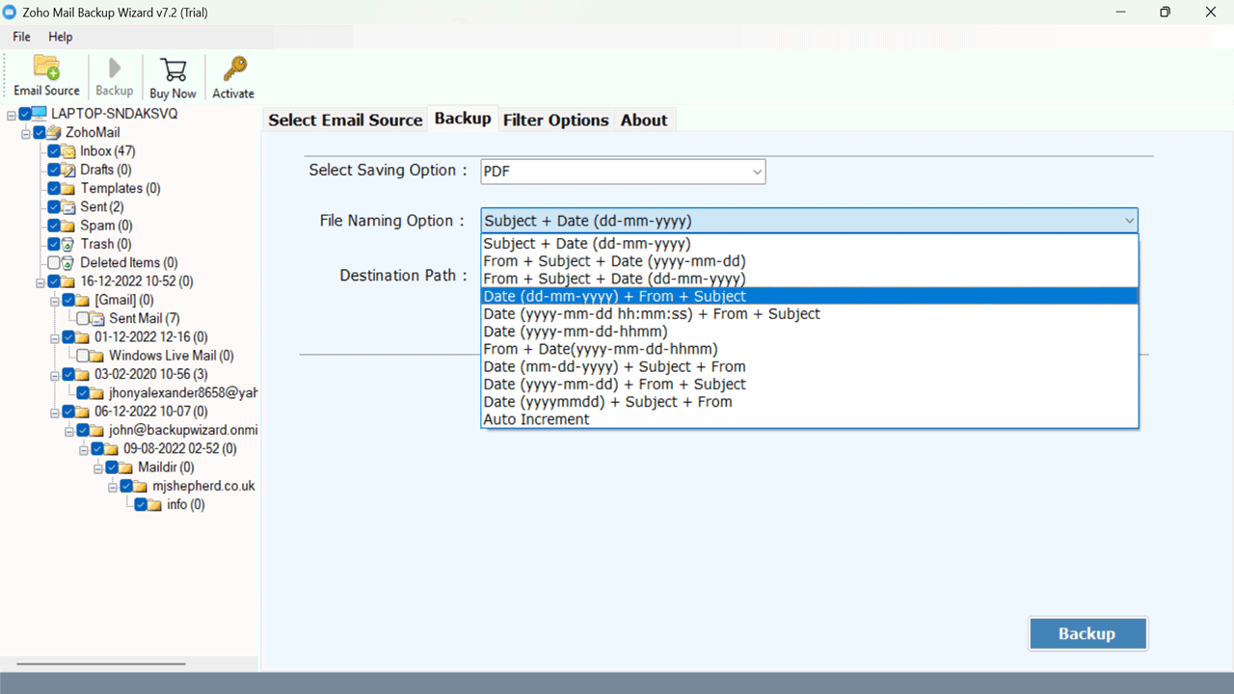Collapse the 06-12-2022 10-07 folder node
Image resolution: width=1234 pixels, height=694 pixels.
(55, 412)
